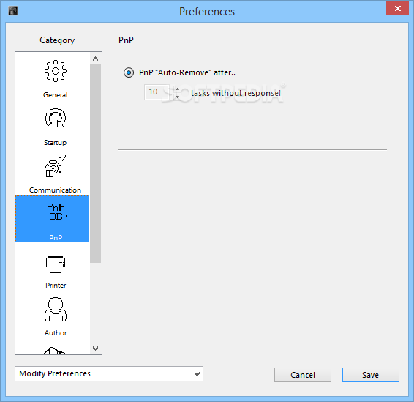Viewport: 414px width, 402px height.
Task: Open the General category gear icon
Action: point(55,71)
